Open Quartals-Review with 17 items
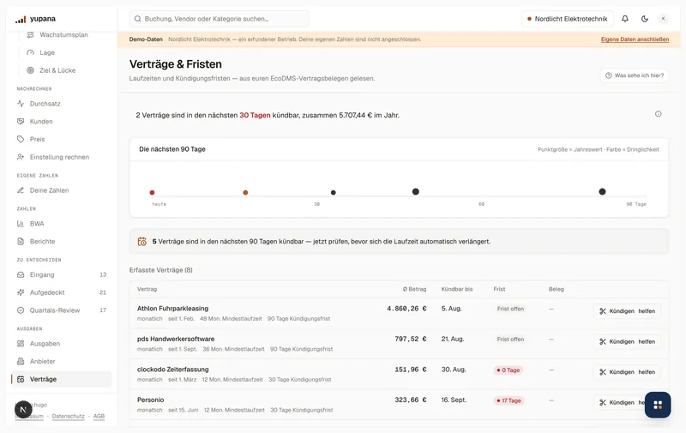Screen dimensions: 686x433 point(61,310)
